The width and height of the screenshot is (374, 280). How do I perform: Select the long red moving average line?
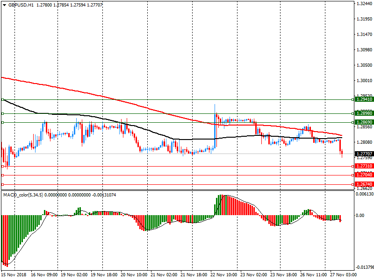[93, 94]
